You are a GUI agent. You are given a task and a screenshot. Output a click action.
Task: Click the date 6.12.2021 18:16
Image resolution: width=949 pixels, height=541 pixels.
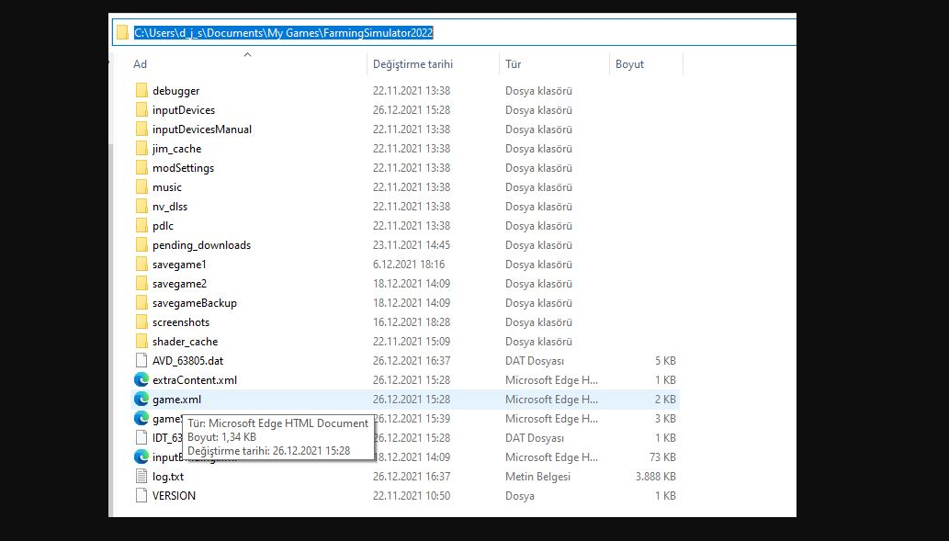click(409, 265)
